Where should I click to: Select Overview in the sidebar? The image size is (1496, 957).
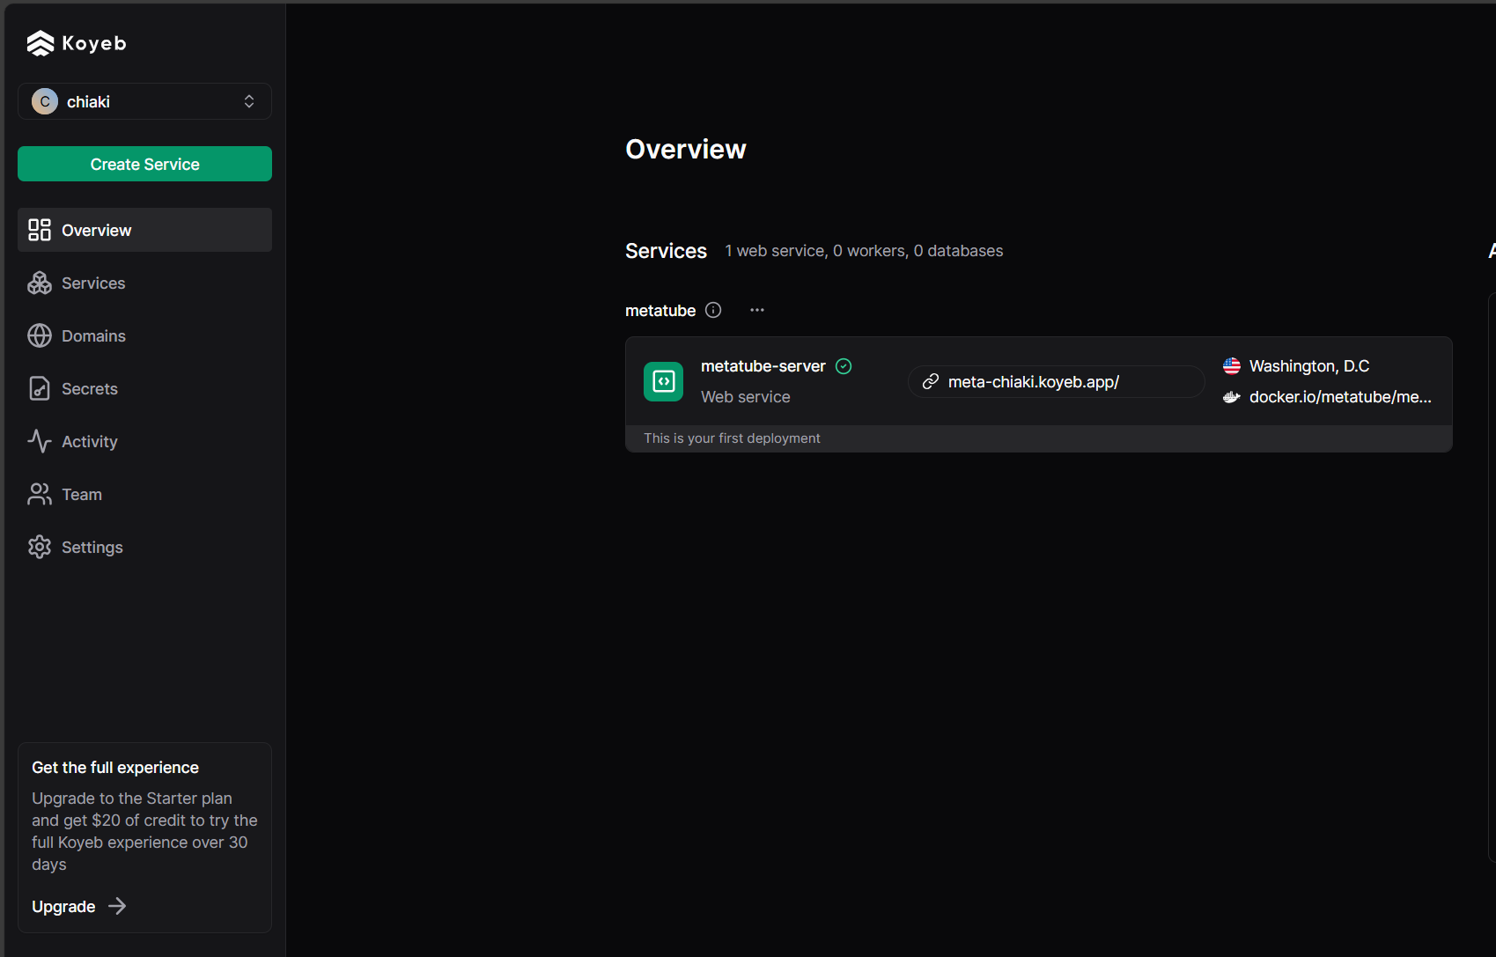coord(144,230)
